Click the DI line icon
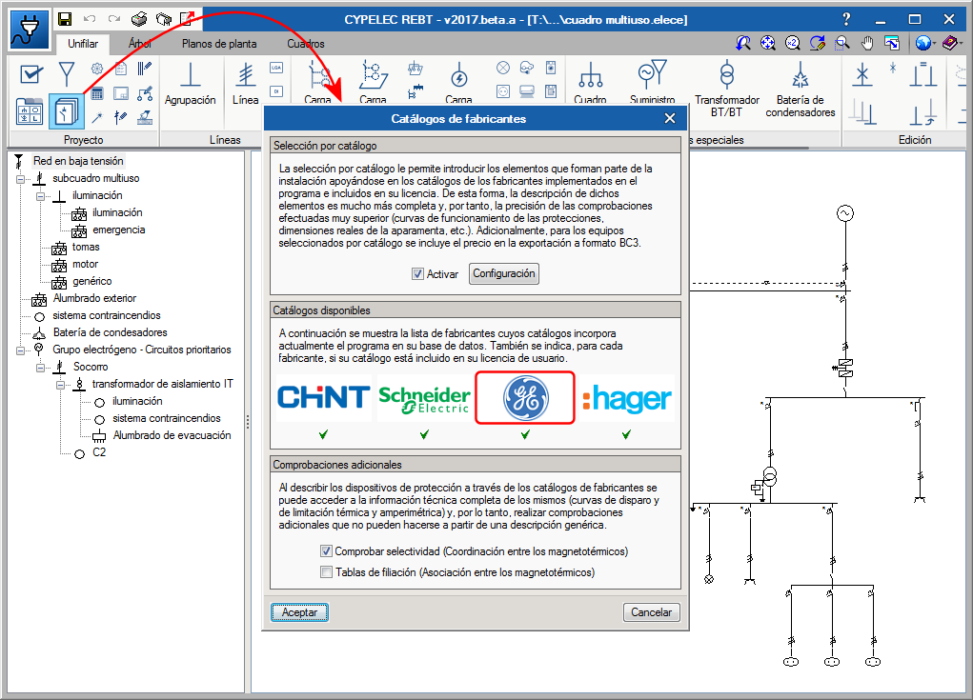973x700 pixels. pyautogui.click(x=276, y=91)
